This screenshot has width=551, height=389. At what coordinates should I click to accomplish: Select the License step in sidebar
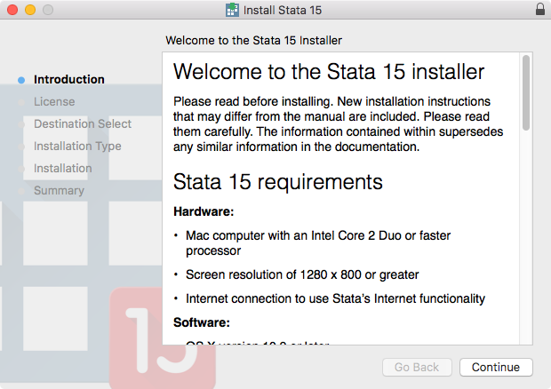coord(54,101)
